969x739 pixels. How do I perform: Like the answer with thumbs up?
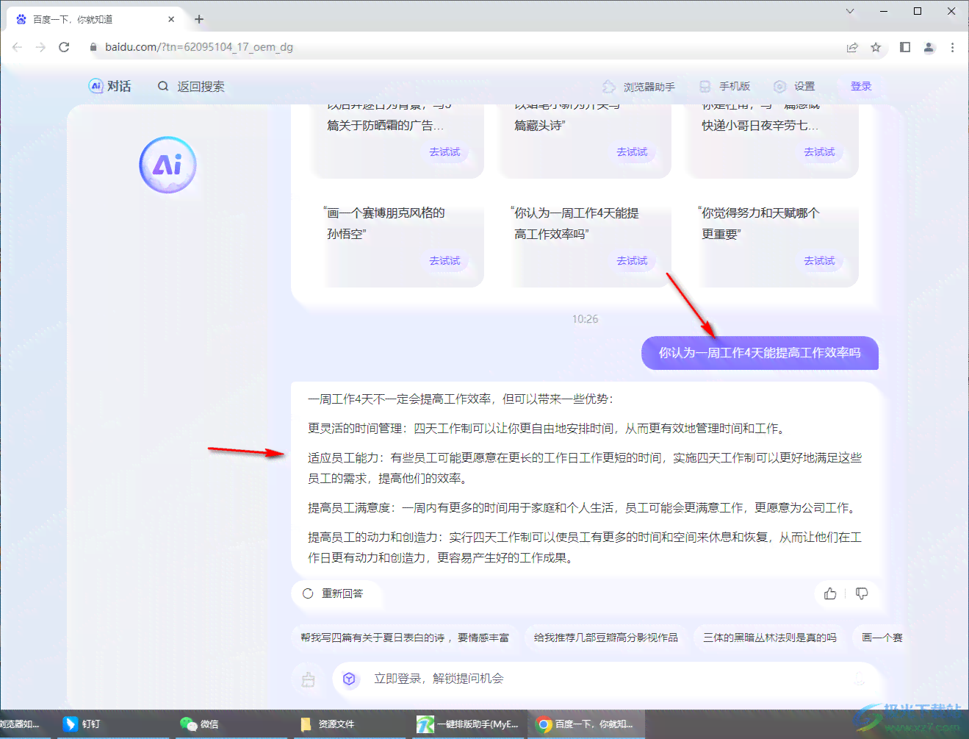click(830, 593)
